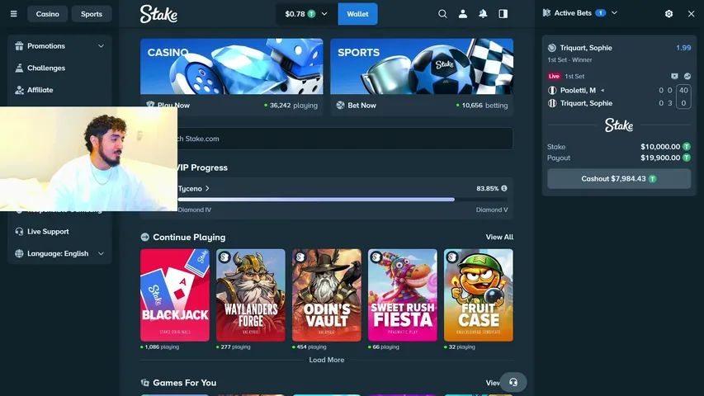Click the Sports banner image
704x396 pixels.
(x=422, y=67)
